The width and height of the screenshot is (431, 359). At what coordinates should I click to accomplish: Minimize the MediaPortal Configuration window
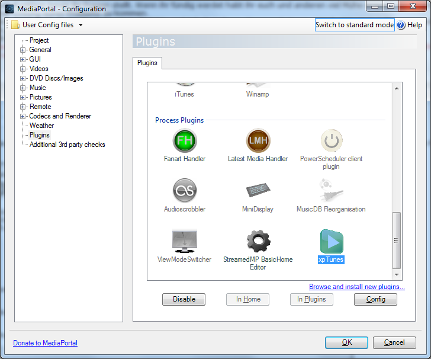pos(375,7)
